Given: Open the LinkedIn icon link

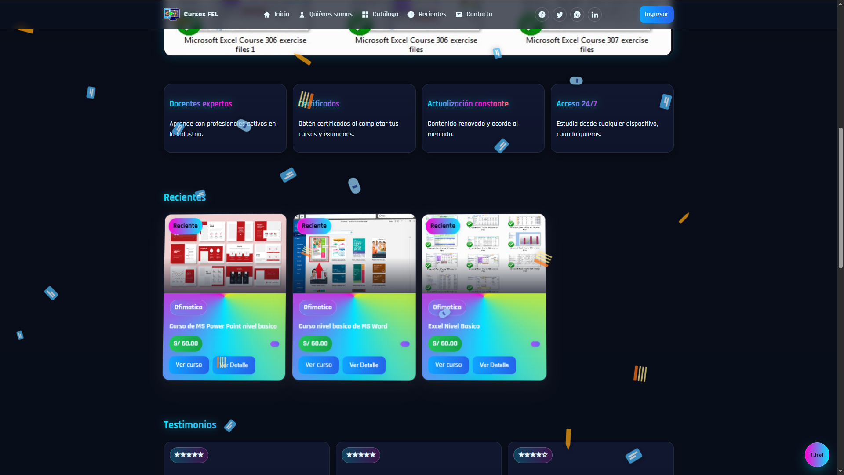Looking at the screenshot, I should point(594,15).
